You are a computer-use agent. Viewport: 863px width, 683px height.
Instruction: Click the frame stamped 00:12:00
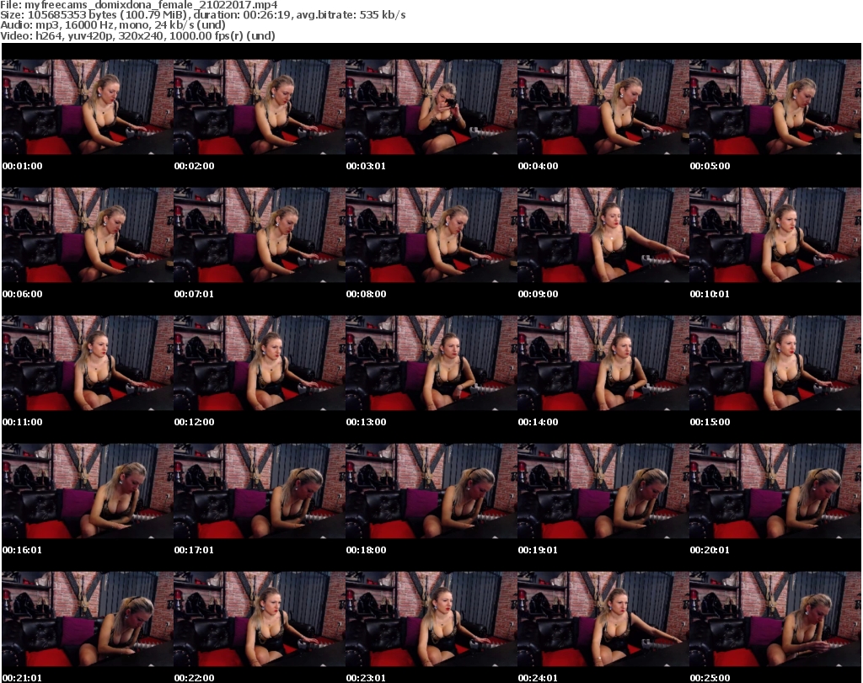tap(260, 364)
